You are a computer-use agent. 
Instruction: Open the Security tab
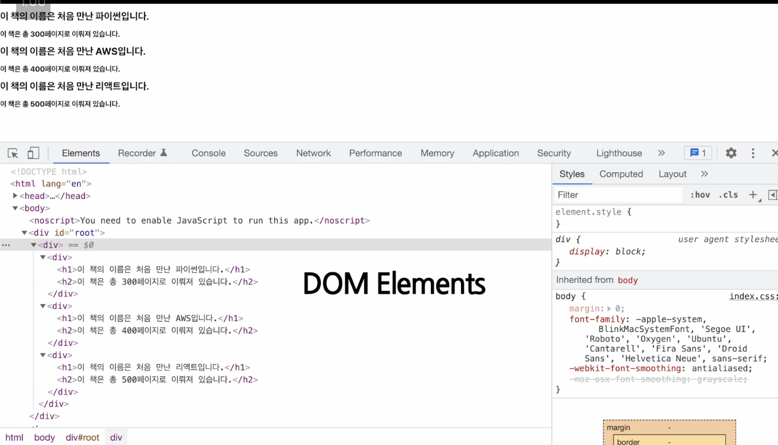(554, 153)
